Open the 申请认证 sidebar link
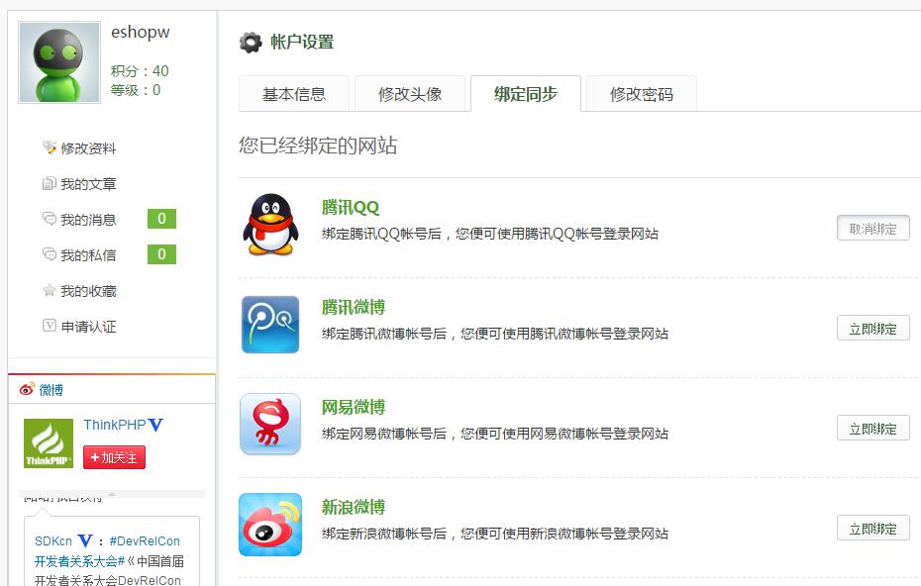Image resolution: width=921 pixels, height=586 pixels. click(89, 327)
